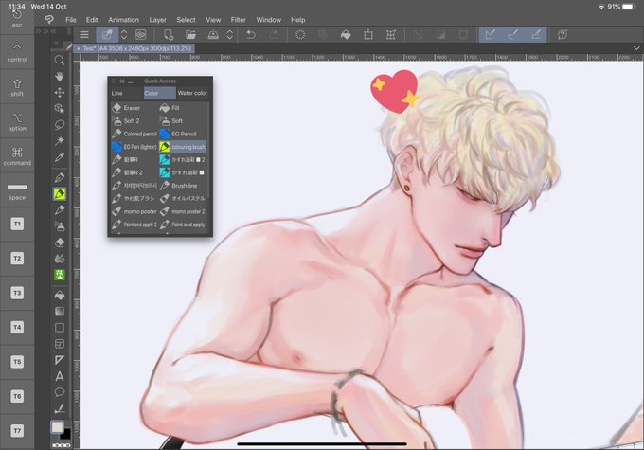The width and height of the screenshot is (644, 450).
Task: Toggle the control modifier key
Action: tap(17, 52)
